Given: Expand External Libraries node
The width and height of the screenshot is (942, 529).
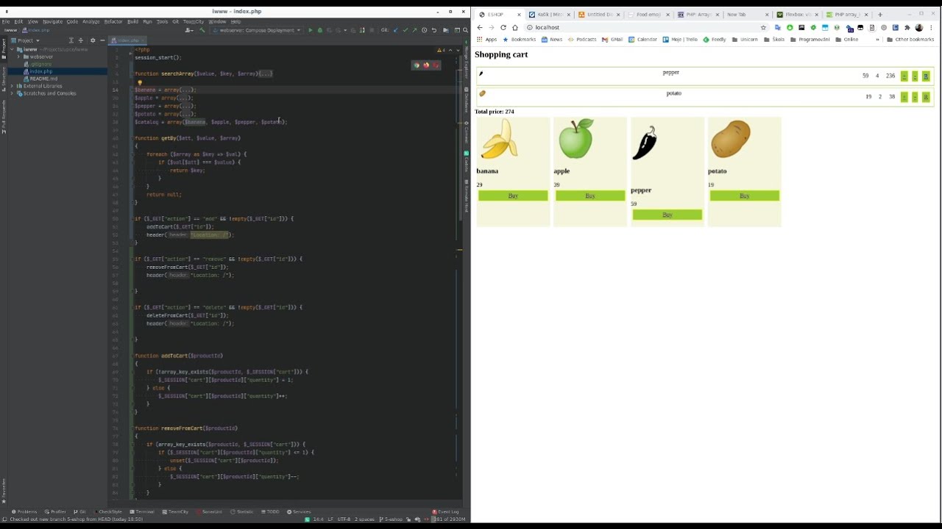Looking at the screenshot, I should pos(13,86).
